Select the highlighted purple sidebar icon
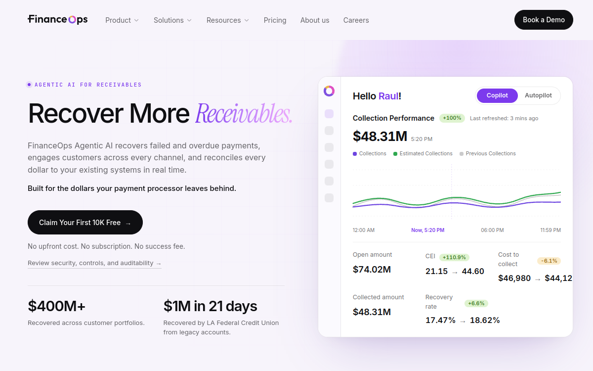Viewport: 593px width, 371px height. click(x=329, y=114)
